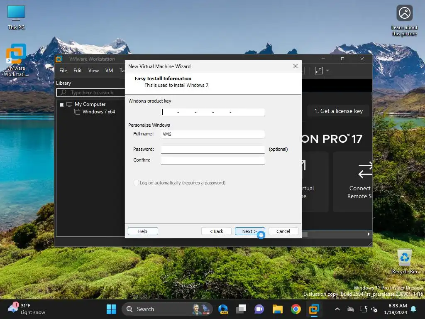425x319 pixels.
Task: Click the VMware Workstation taskbar icon
Action: (314, 309)
